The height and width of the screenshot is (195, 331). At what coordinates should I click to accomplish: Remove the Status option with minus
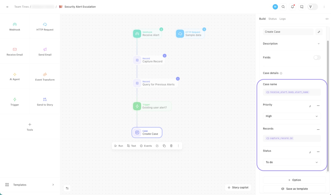(x=318, y=152)
